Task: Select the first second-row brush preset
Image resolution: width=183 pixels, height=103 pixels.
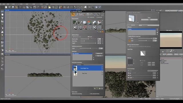Action: (75, 27)
